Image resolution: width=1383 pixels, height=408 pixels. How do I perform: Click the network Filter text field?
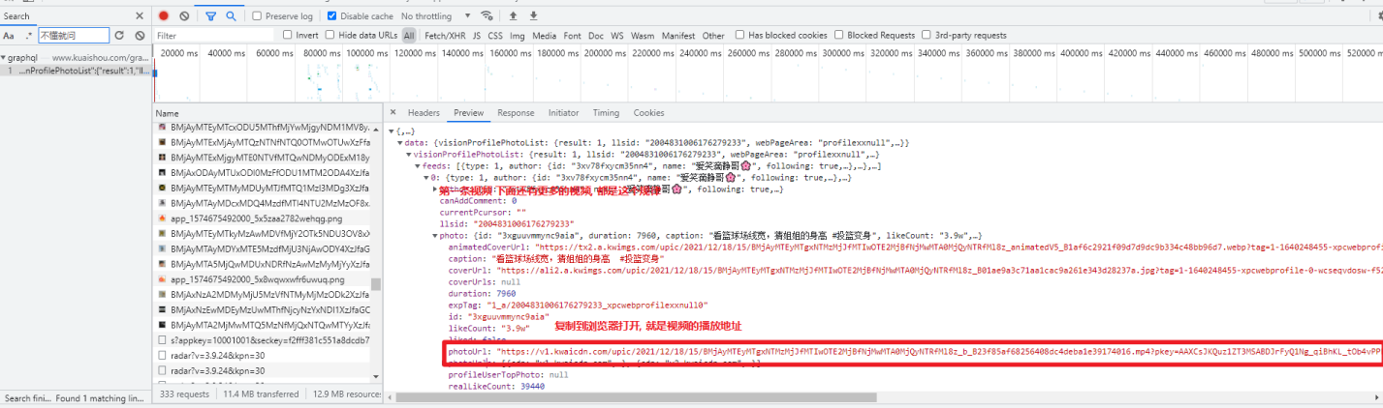point(215,36)
